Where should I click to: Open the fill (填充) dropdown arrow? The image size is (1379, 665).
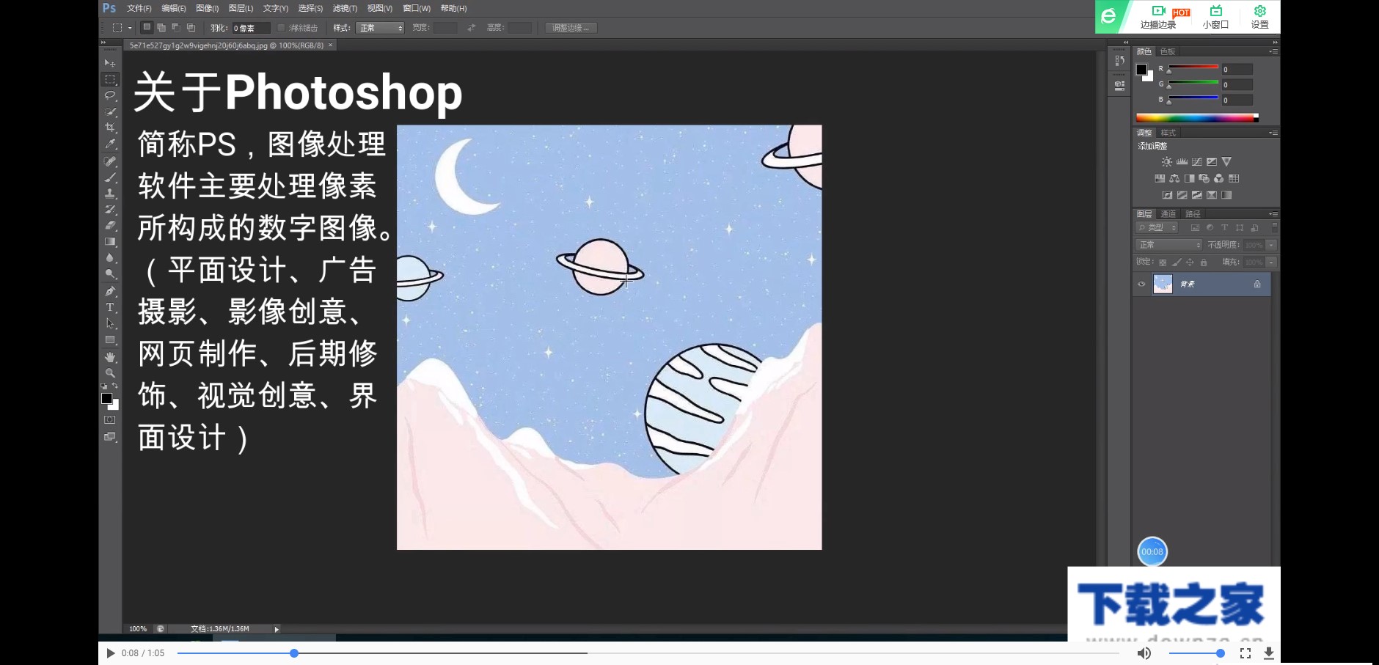coord(1271,262)
